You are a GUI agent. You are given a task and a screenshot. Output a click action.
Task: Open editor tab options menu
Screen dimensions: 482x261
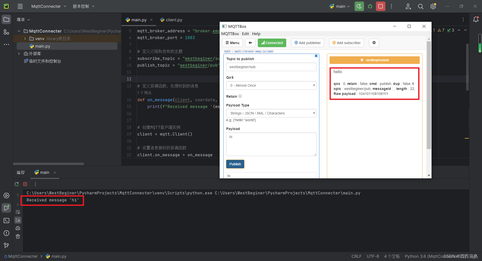click(463, 20)
